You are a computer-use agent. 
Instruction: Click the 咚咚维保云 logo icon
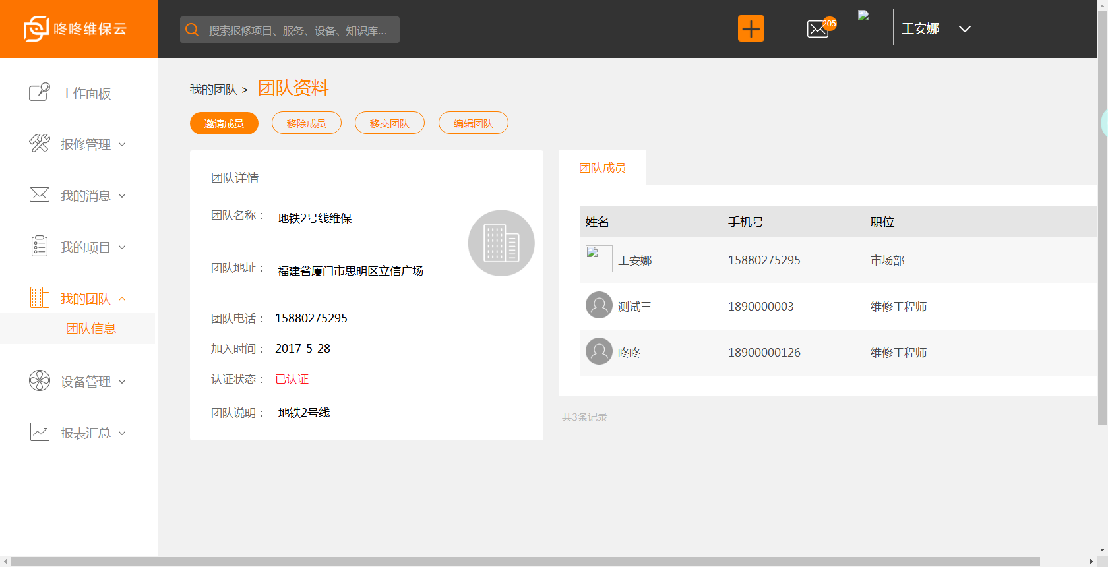point(36,28)
